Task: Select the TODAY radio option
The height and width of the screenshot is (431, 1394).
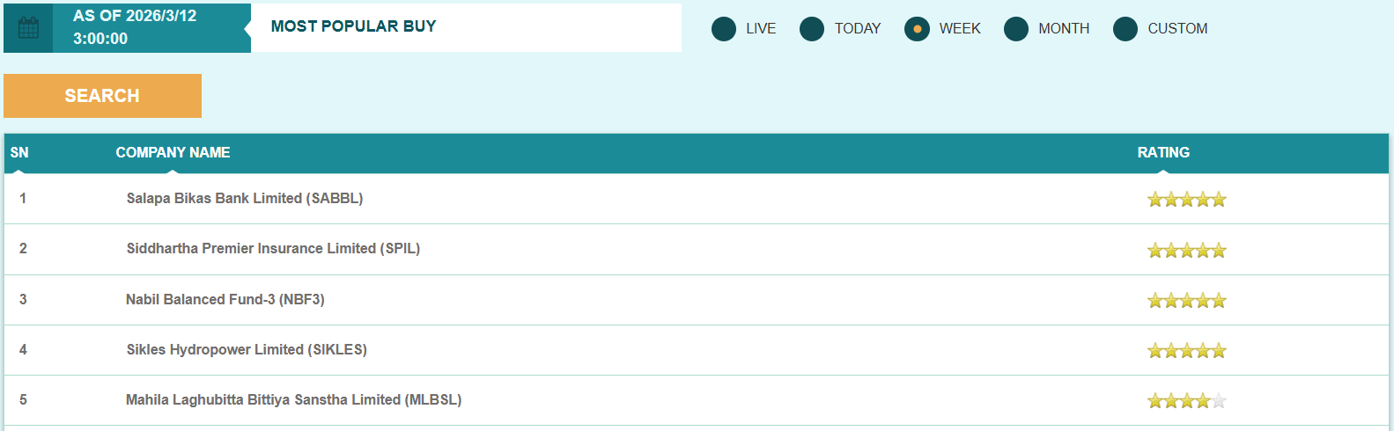Action: pyautogui.click(x=811, y=29)
